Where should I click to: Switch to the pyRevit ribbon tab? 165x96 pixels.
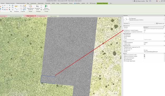83,3
